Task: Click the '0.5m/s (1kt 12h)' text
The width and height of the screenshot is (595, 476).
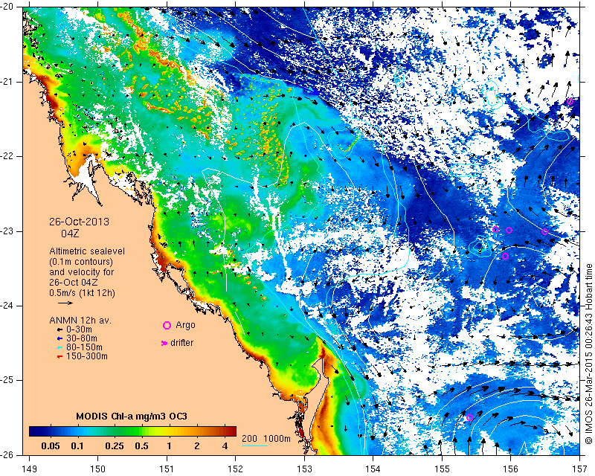Action: coord(82,293)
